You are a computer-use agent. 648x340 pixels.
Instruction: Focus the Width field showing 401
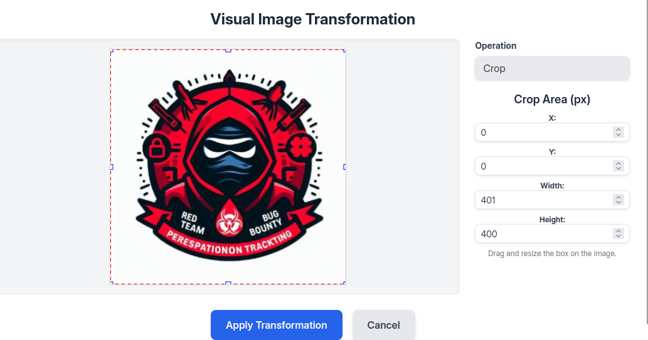coord(552,200)
